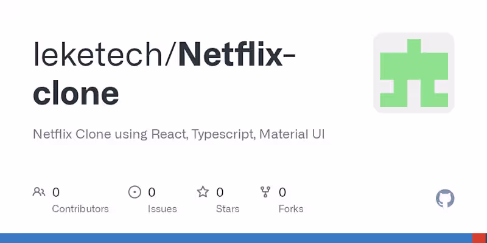The image size is (487, 243).
Task: Click the "Stars" label
Action: tap(228, 209)
